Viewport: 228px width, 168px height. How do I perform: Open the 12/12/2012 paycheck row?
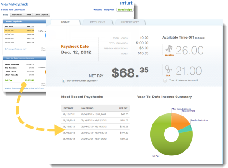(95, 114)
